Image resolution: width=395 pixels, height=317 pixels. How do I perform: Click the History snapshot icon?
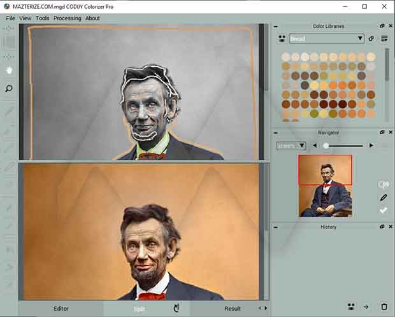(x=351, y=307)
